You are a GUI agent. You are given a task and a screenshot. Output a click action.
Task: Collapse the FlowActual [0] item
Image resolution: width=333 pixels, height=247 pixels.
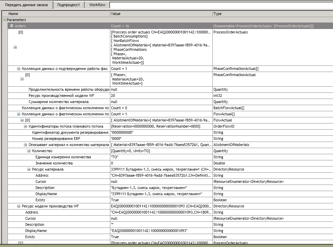click(x=22, y=120)
